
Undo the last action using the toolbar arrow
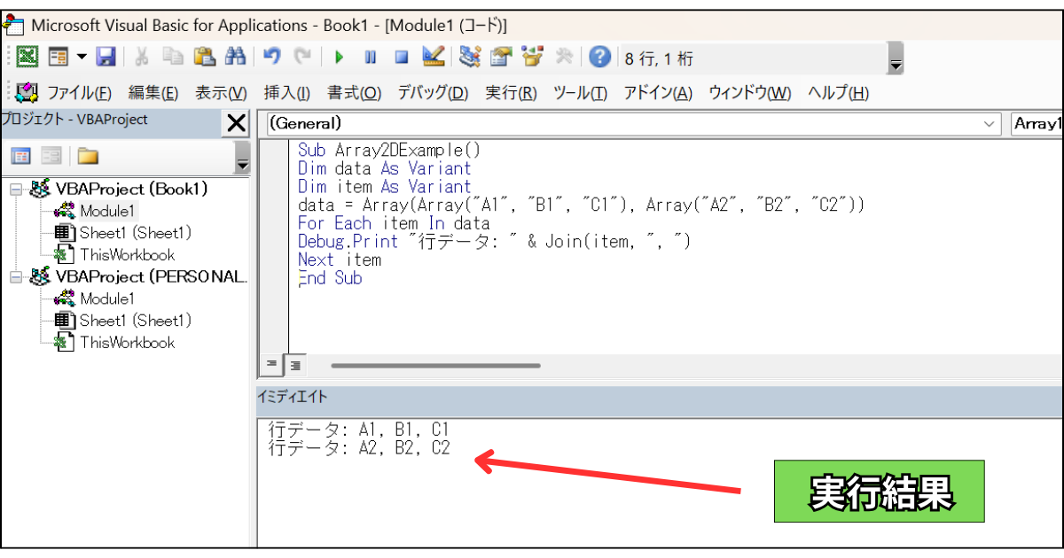click(272, 58)
